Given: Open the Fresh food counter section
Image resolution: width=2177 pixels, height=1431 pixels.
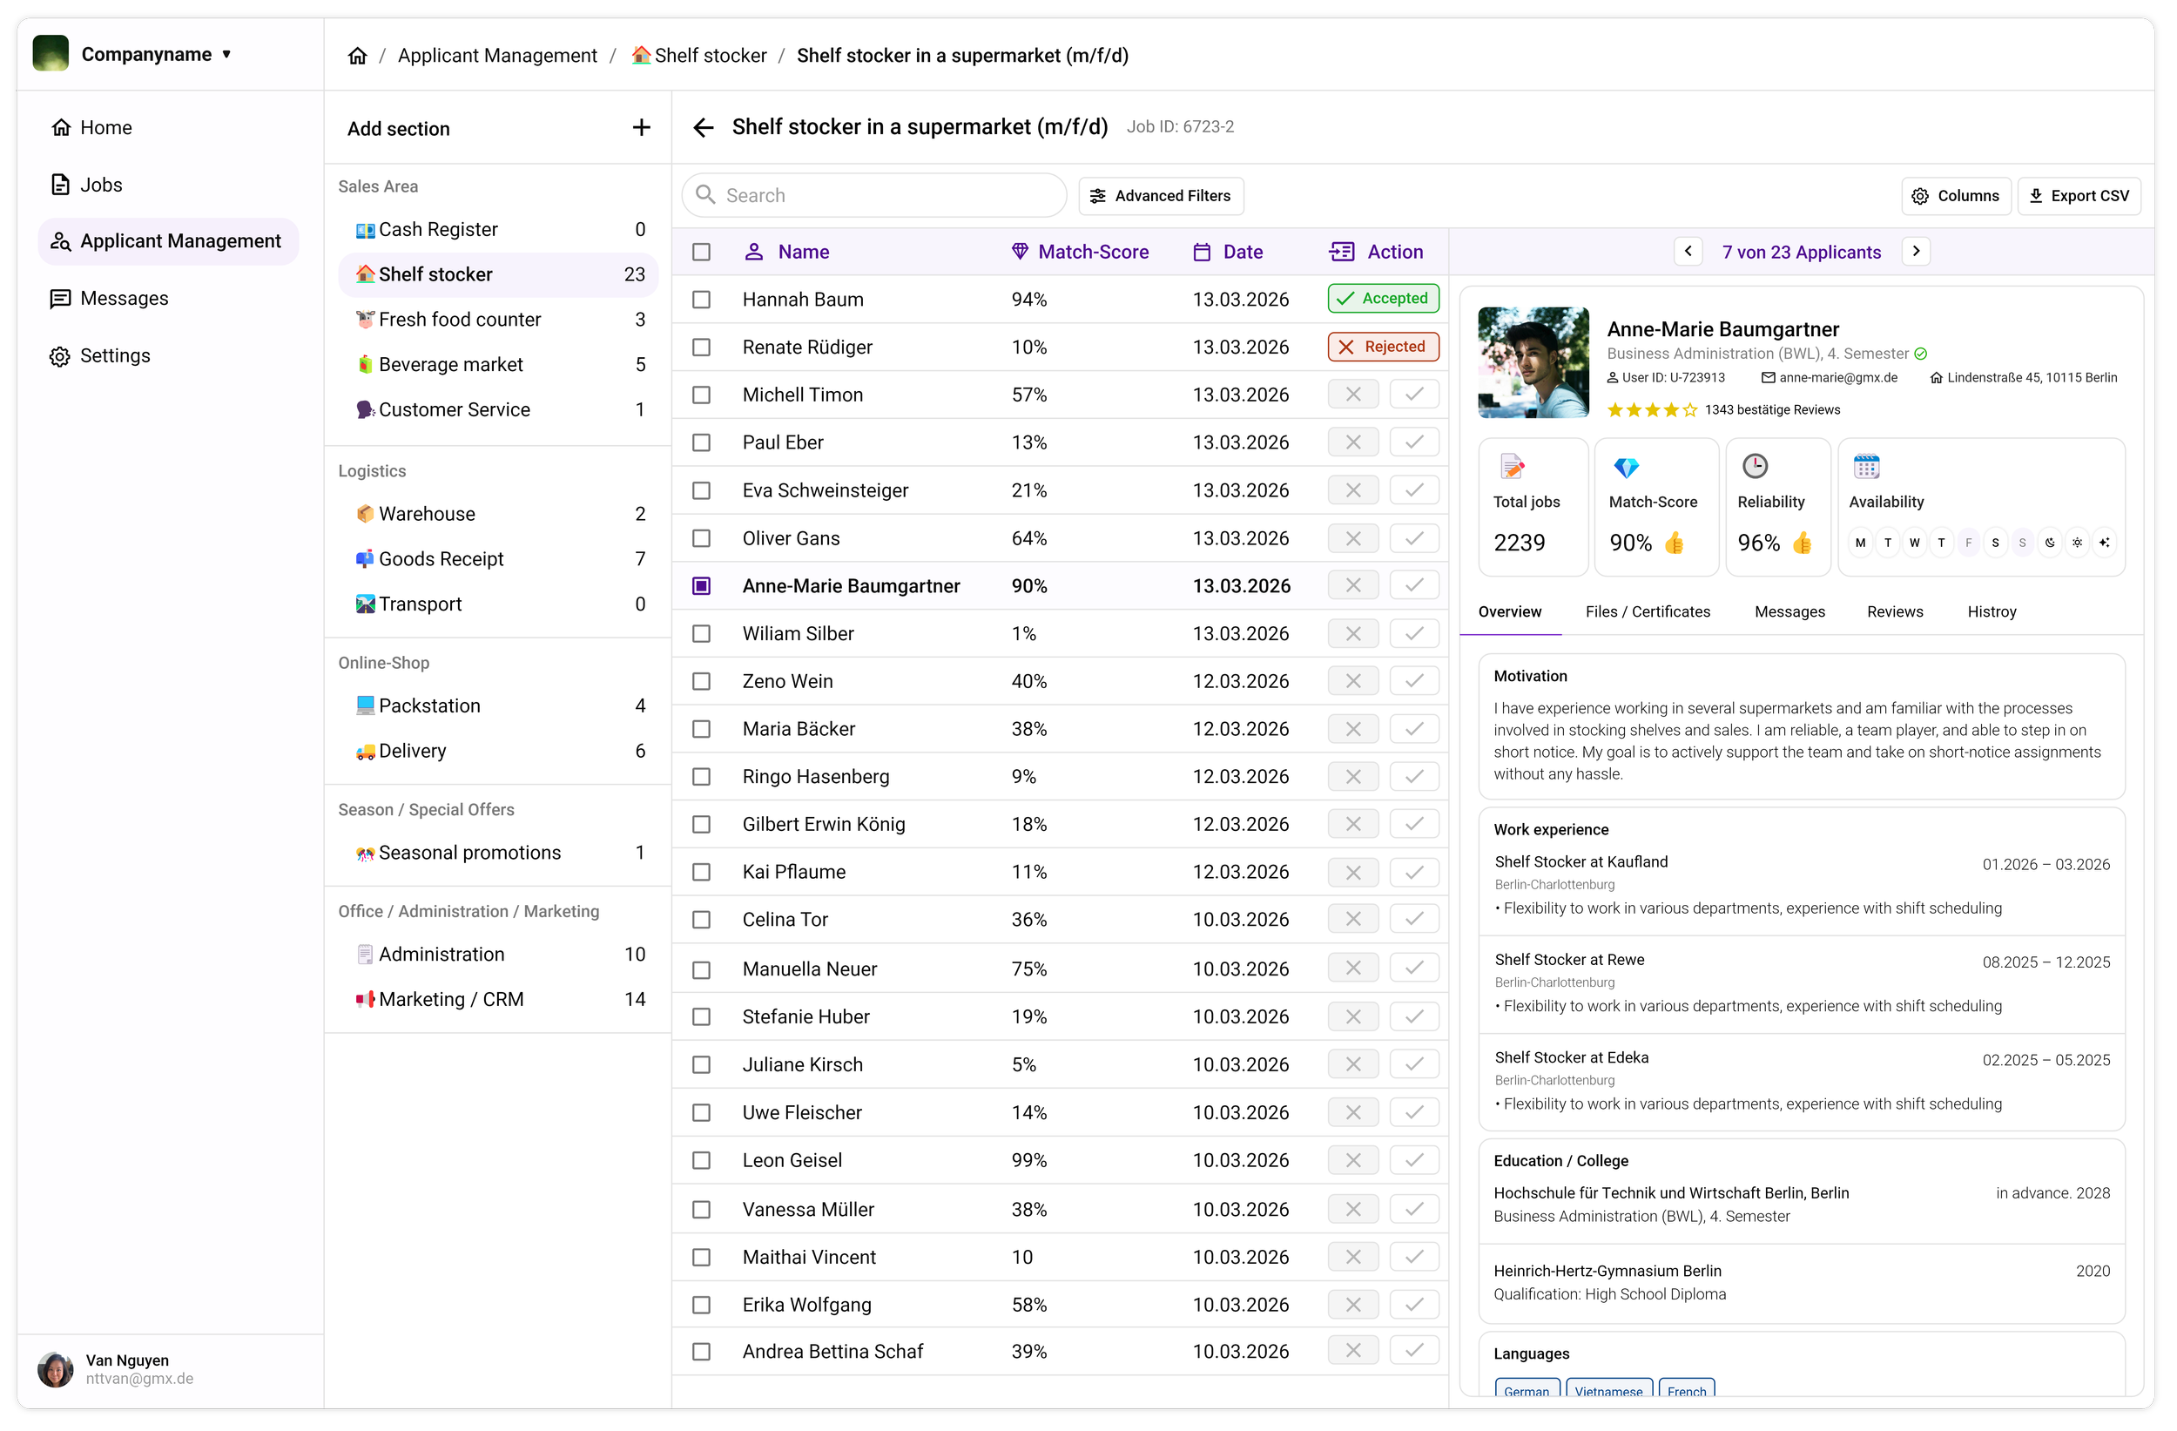Looking at the screenshot, I should 460,320.
